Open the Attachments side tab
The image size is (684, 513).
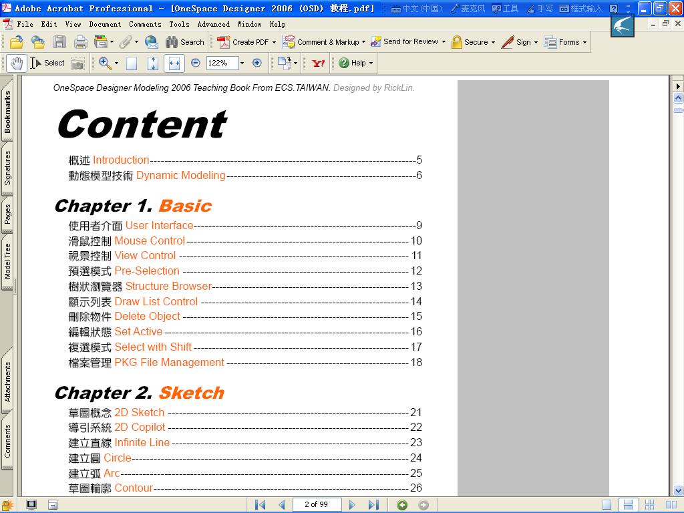[7, 381]
